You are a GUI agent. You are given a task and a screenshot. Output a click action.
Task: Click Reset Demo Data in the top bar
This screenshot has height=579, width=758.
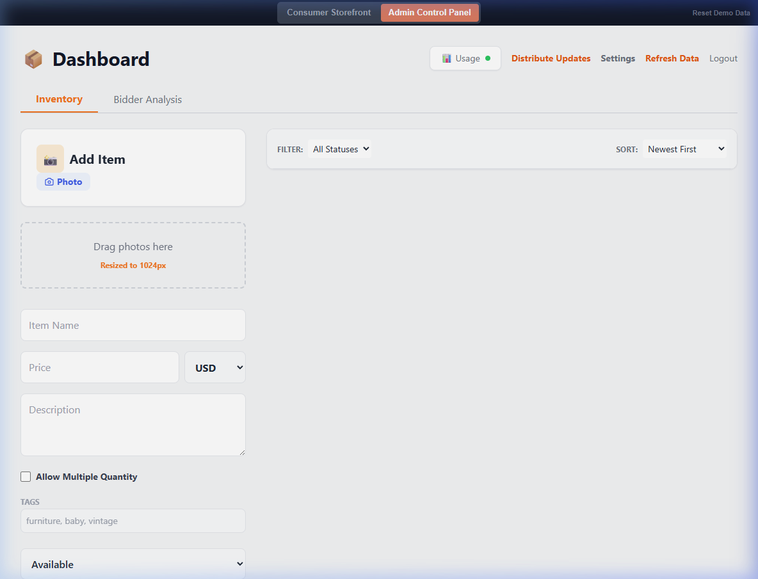[721, 12]
